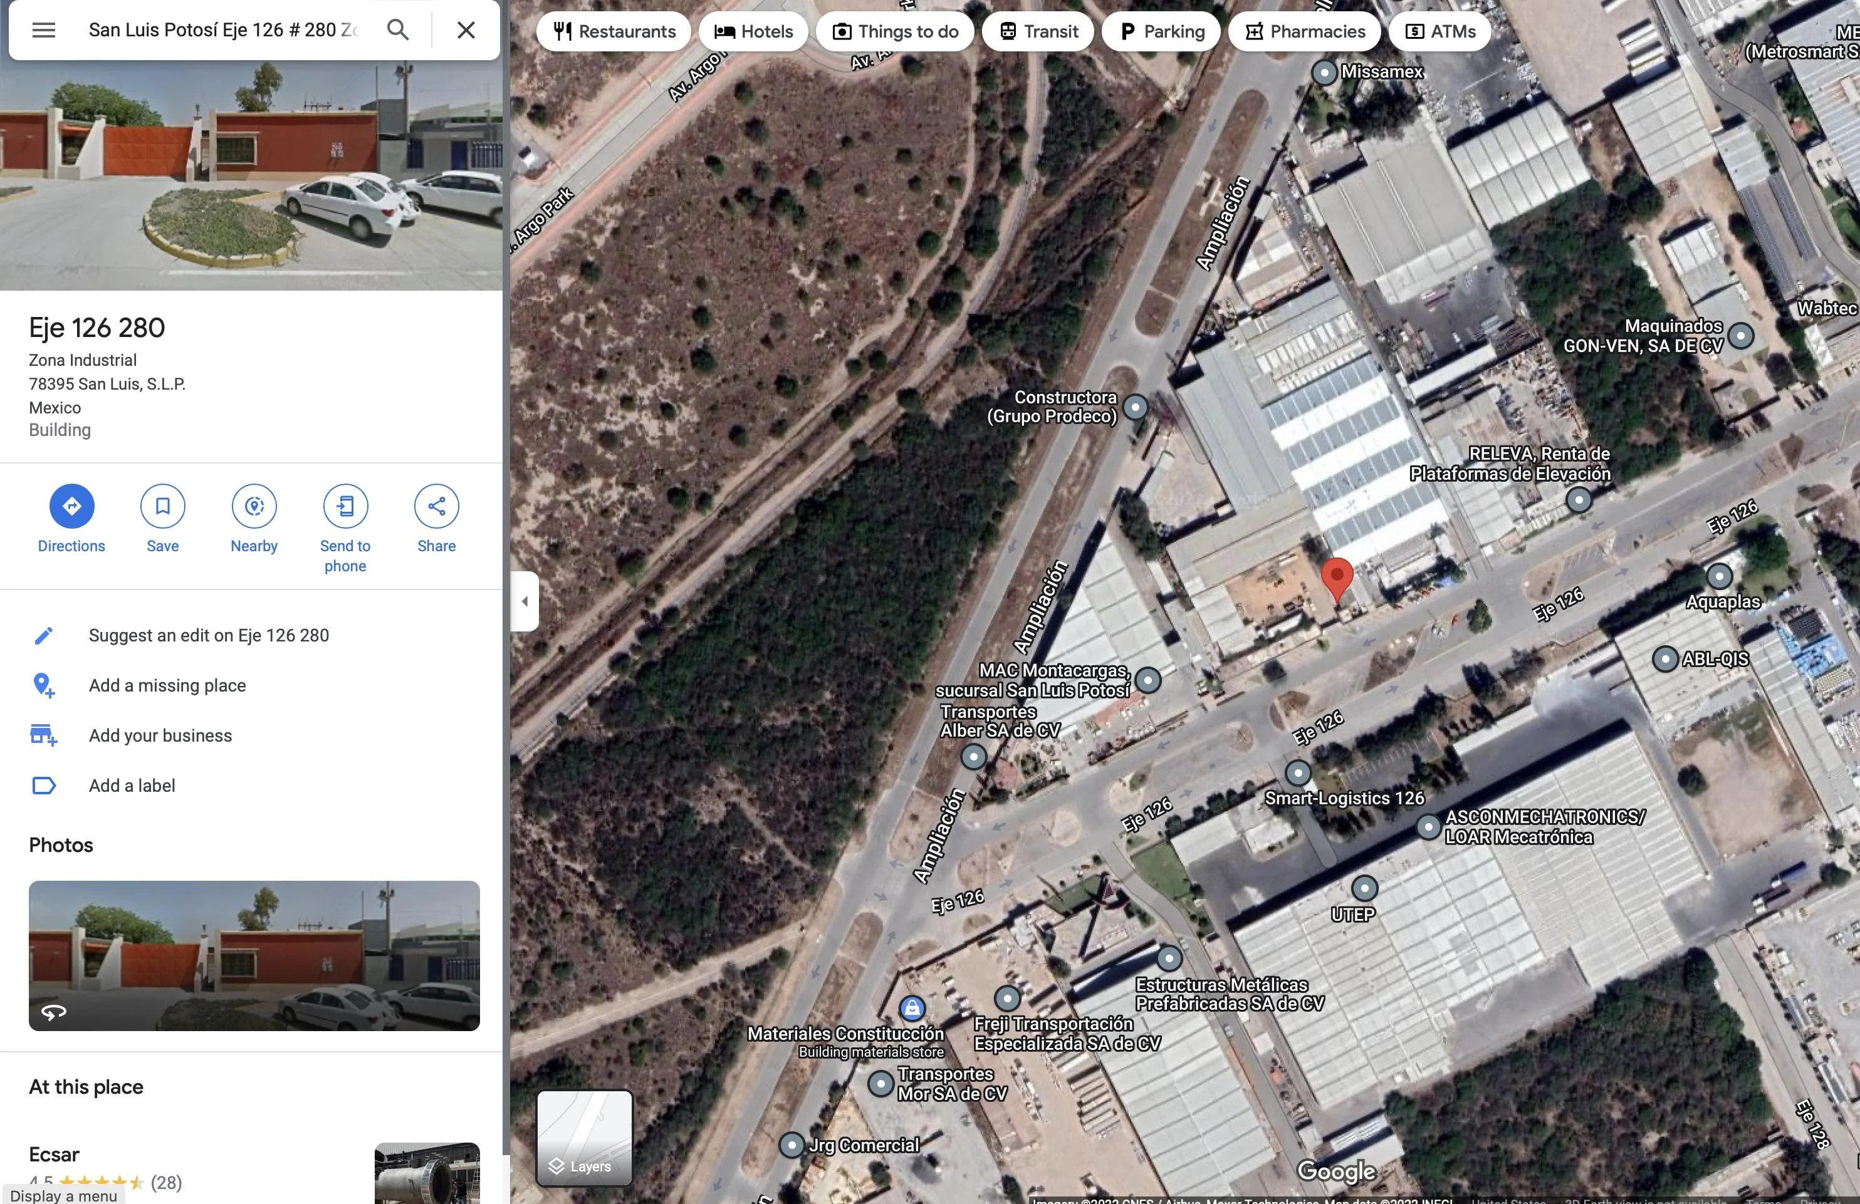Select the Pharmacies filter chip
This screenshot has width=1860, height=1204.
[1304, 31]
